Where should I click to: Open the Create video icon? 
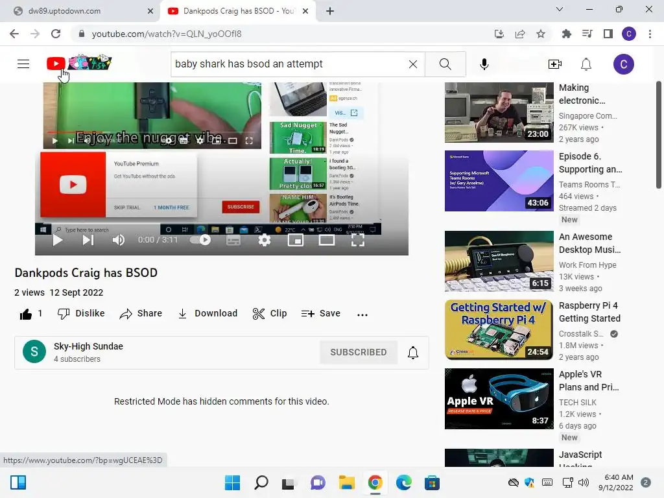tap(555, 64)
